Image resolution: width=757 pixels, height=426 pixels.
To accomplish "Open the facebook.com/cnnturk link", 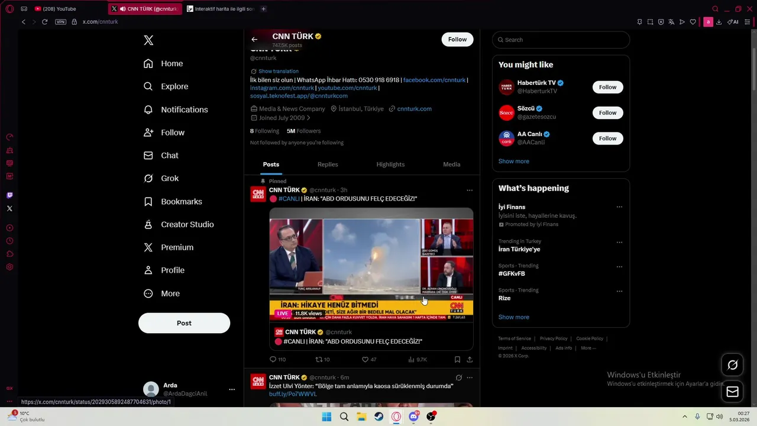I will [x=434, y=80].
